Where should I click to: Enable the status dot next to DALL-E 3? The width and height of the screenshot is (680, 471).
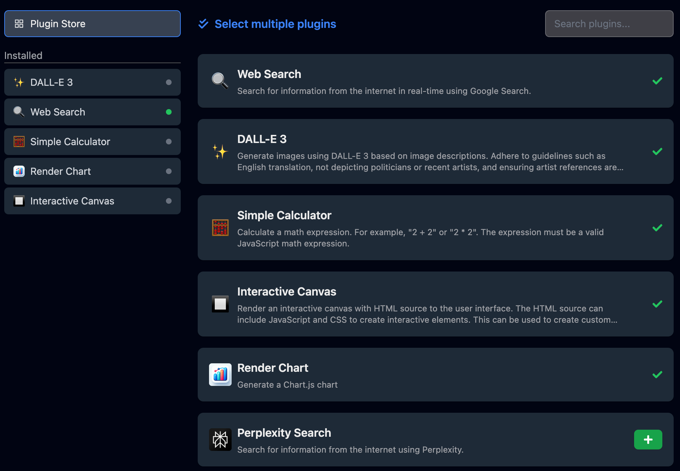click(x=169, y=82)
